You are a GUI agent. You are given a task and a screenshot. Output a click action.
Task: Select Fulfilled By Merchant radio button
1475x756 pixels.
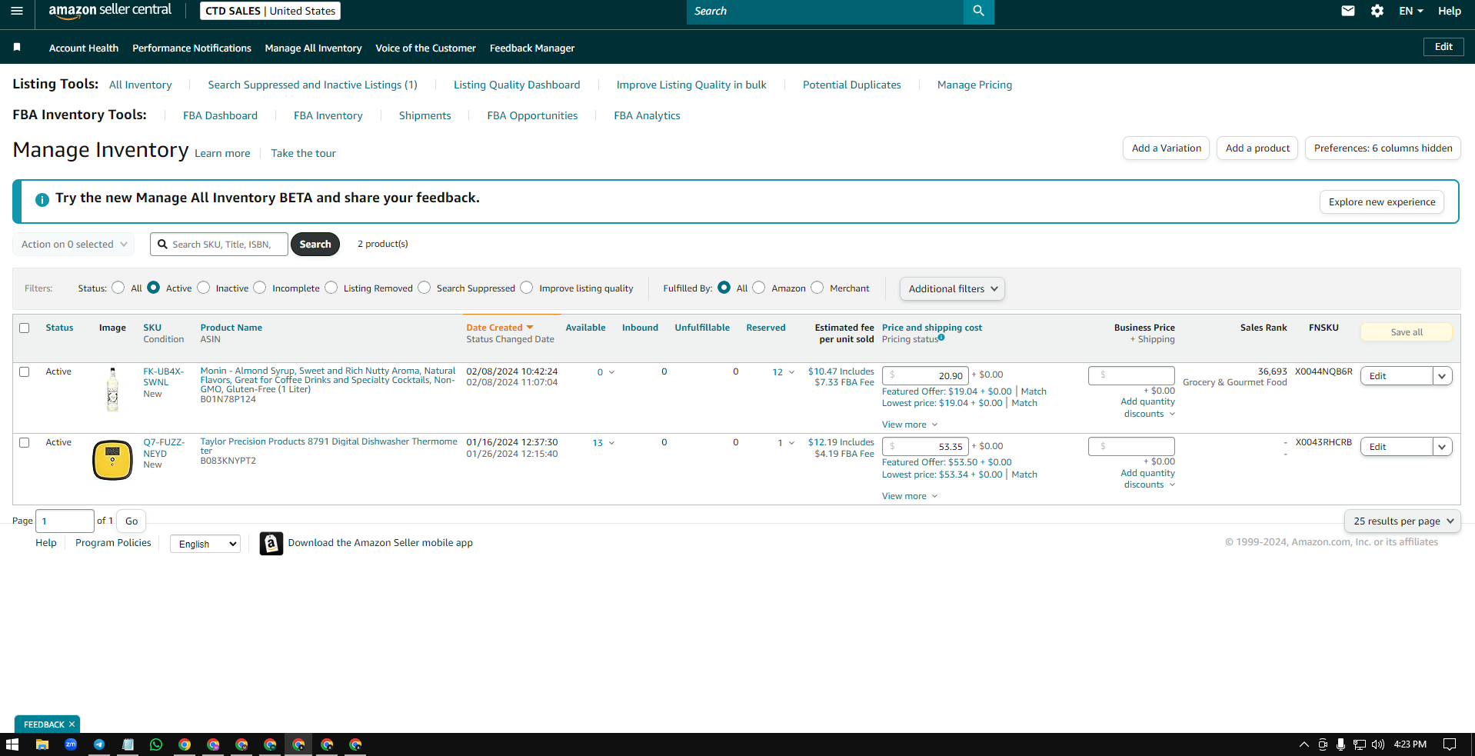click(817, 288)
